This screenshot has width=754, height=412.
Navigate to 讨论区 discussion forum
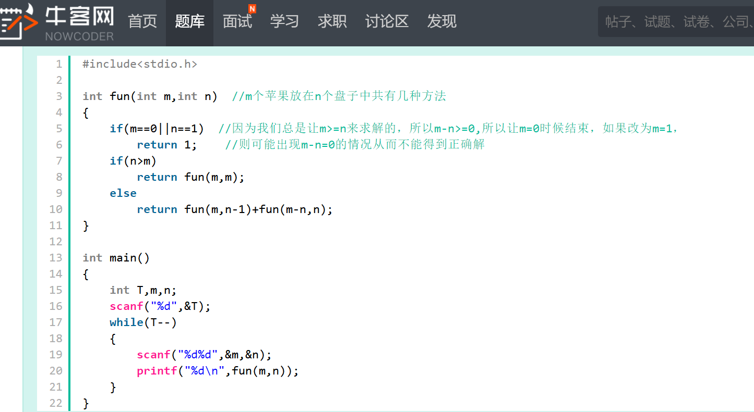click(x=387, y=21)
